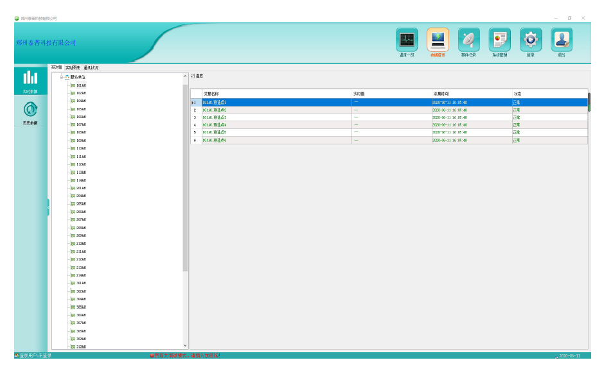Collapse the 默认单位 tree node

[61, 77]
